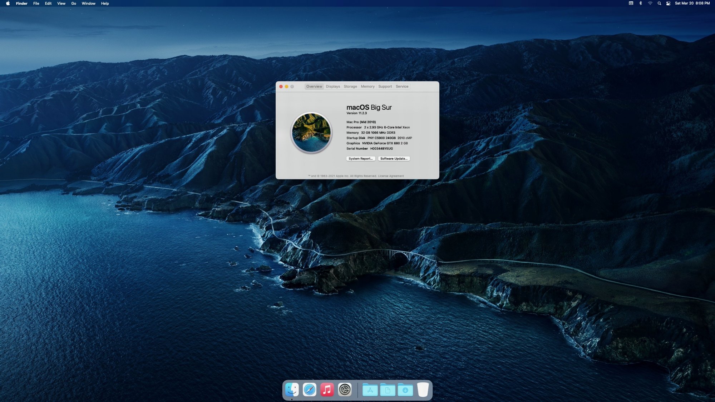Open Control Center in menu bar
This screenshot has height=402, width=715.
point(668,3)
